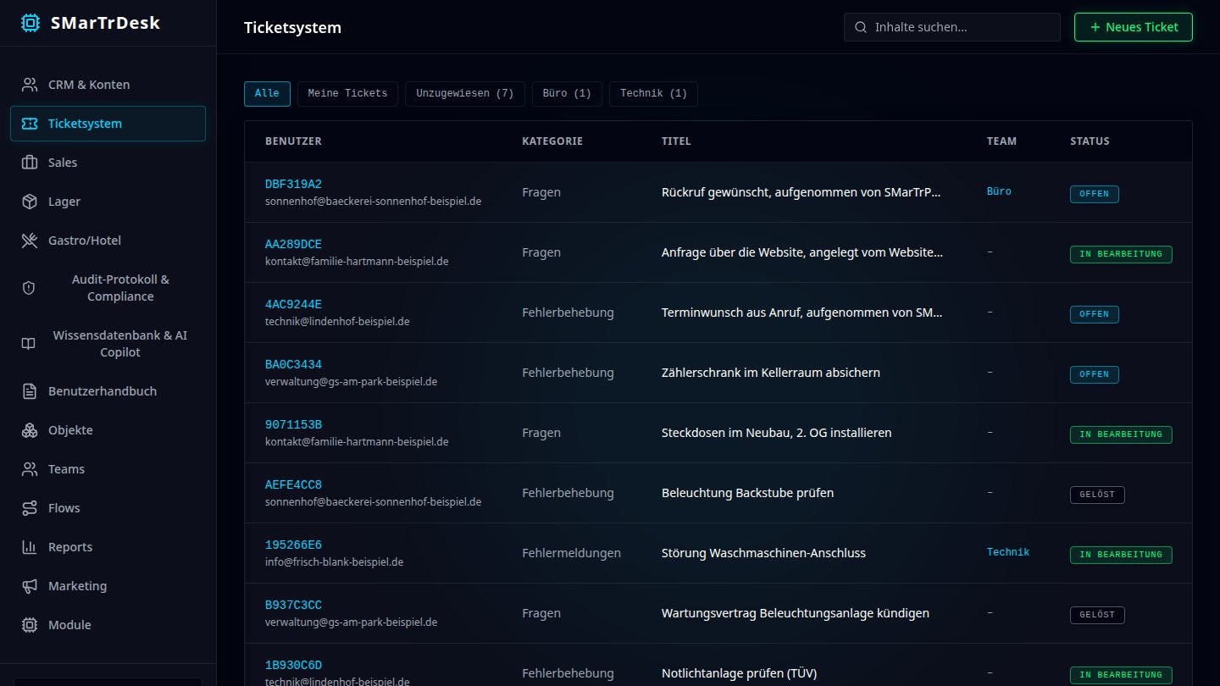
Task: Click the Reports bar chart icon
Action: coord(30,547)
